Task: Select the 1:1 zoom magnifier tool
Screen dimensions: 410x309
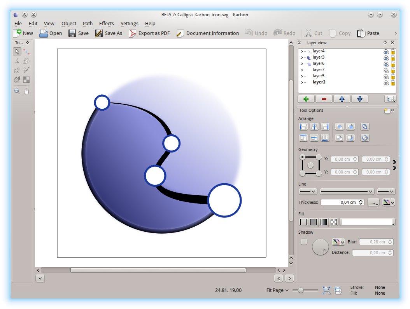Action: [17, 91]
